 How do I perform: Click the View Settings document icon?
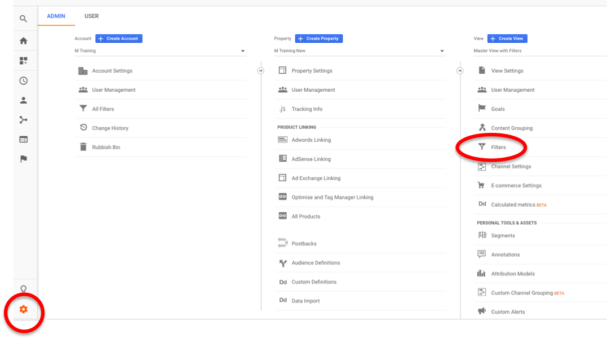coord(482,70)
